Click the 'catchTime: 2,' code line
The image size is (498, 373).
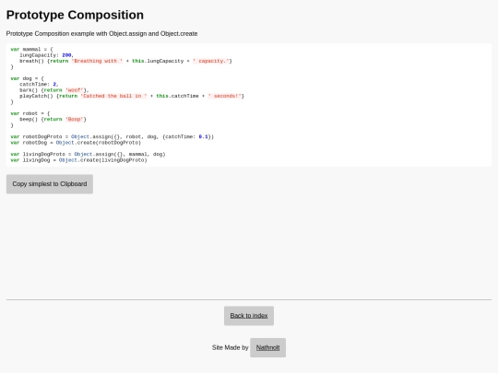39,85
